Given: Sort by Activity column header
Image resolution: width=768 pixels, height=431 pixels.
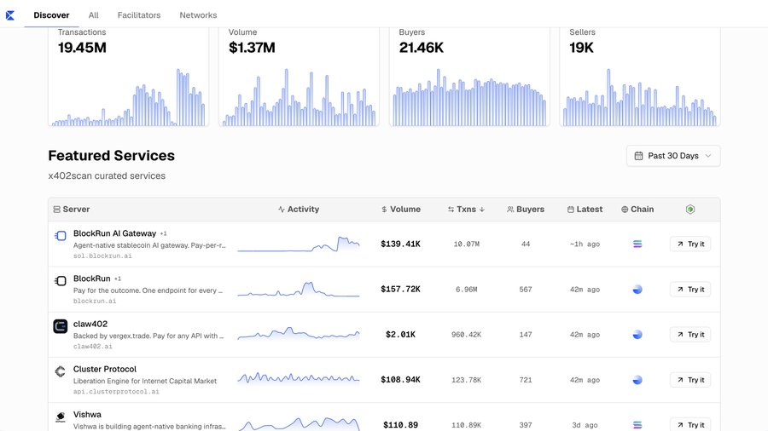Looking at the screenshot, I should pos(299,210).
